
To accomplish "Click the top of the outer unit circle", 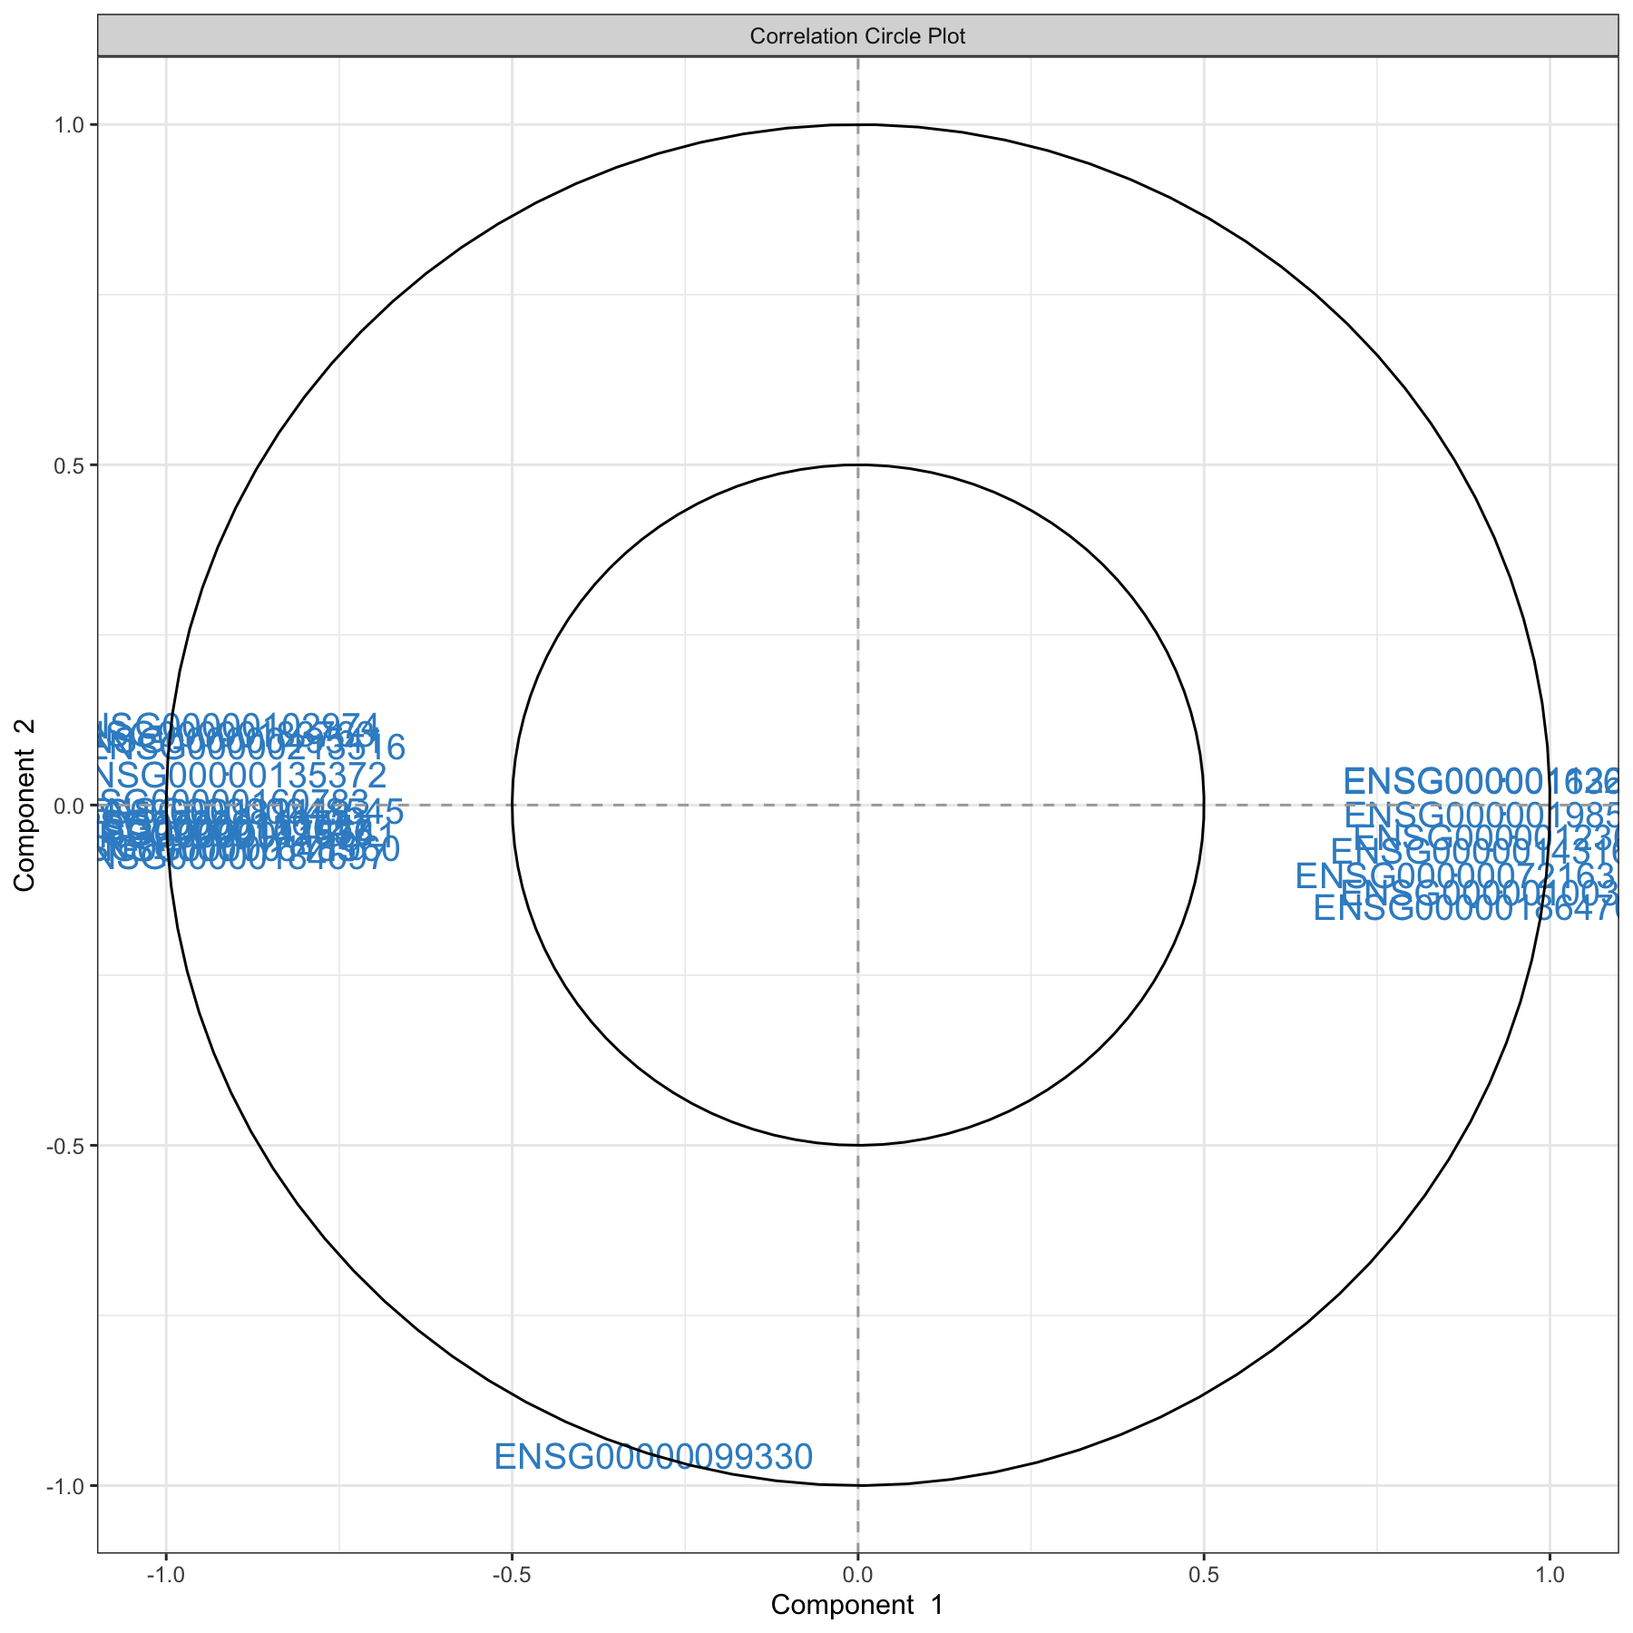I will (857, 125).
